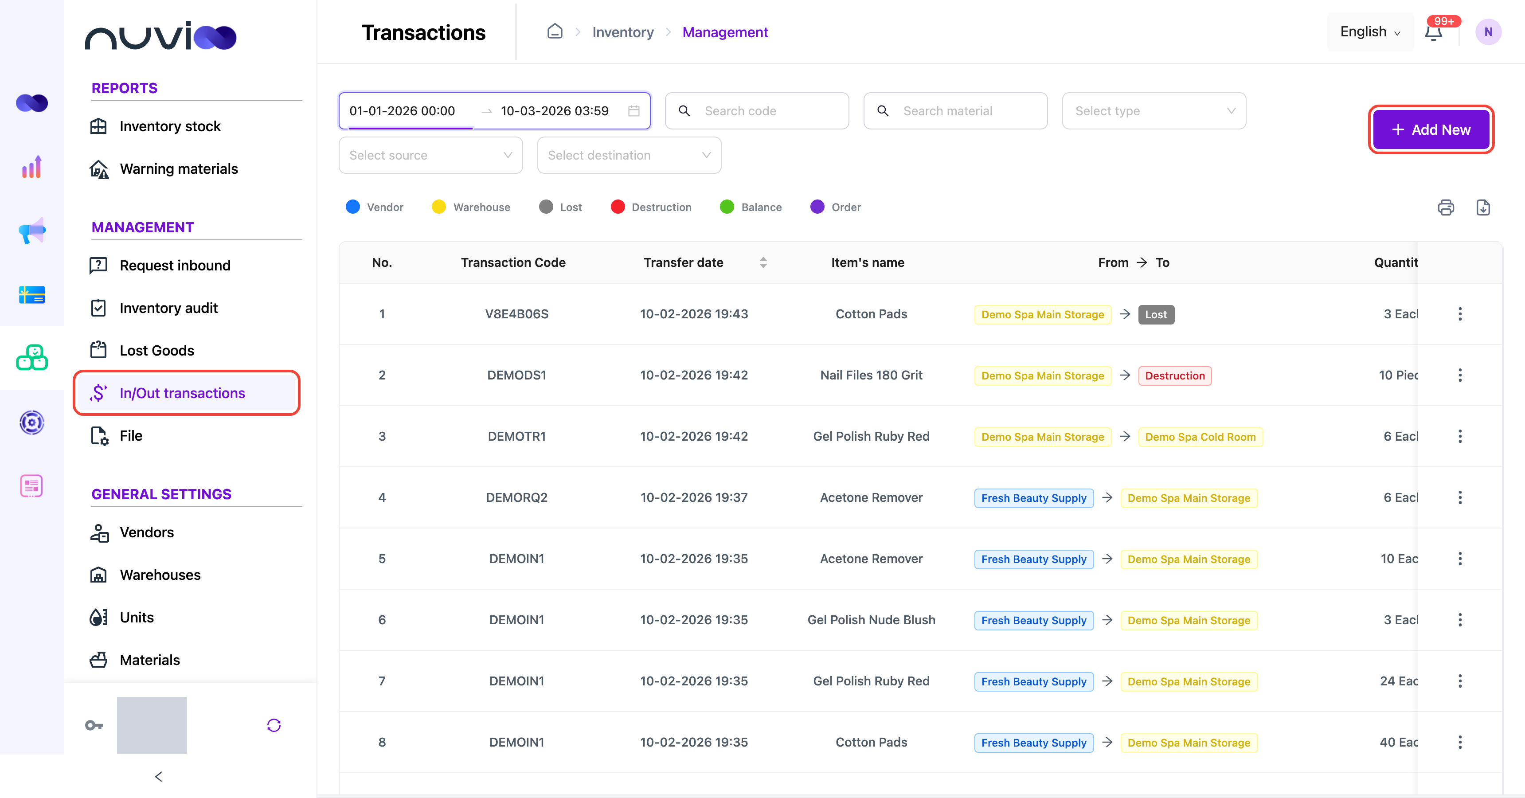Open the Select source dropdown
1525x798 pixels.
[x=430, y=155]
